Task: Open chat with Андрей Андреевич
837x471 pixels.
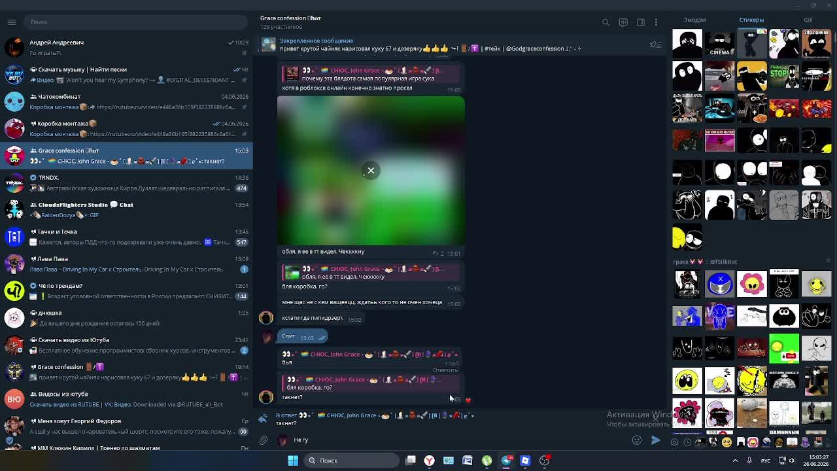Action: [x=126, y=47]
